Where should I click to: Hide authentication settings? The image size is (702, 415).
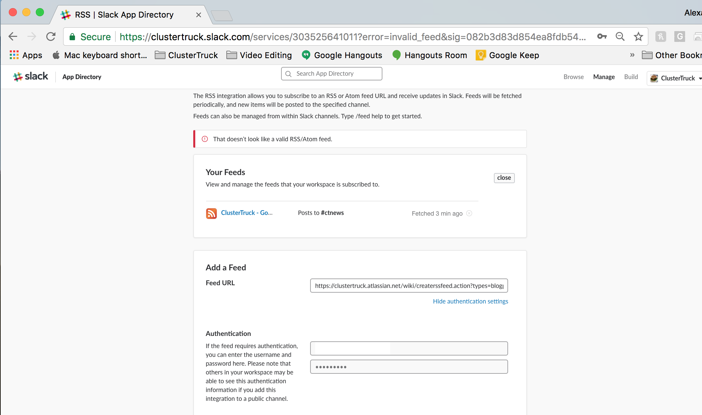[x=470, y=301]
